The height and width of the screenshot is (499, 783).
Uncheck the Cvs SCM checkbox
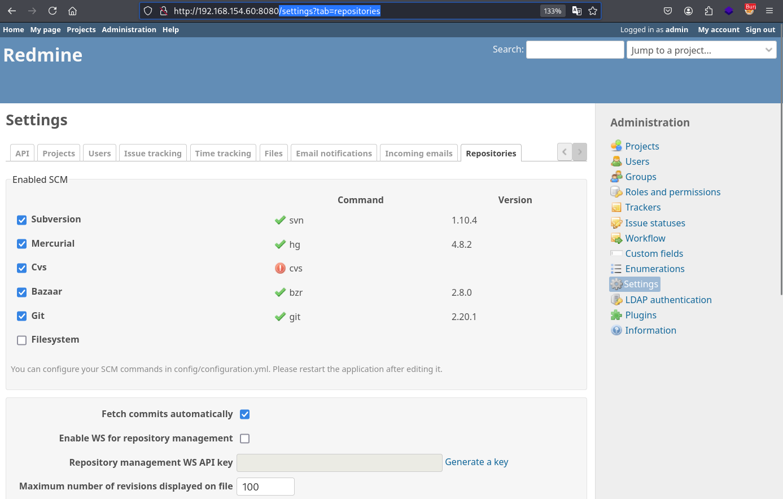[x=21, y=268]
